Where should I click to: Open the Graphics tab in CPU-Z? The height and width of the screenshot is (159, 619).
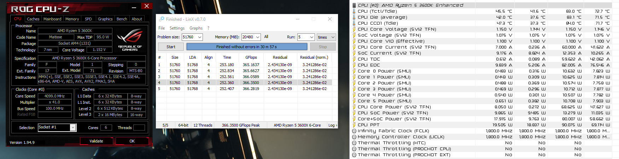coord(105,19)
